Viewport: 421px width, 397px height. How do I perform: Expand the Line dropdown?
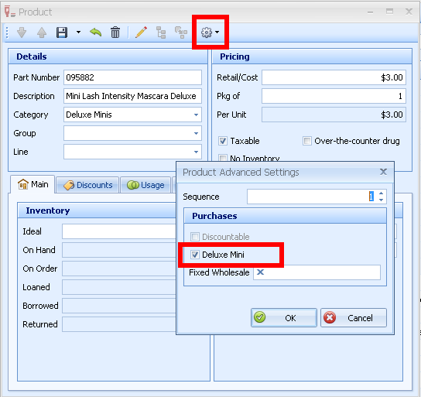[197, 152]
